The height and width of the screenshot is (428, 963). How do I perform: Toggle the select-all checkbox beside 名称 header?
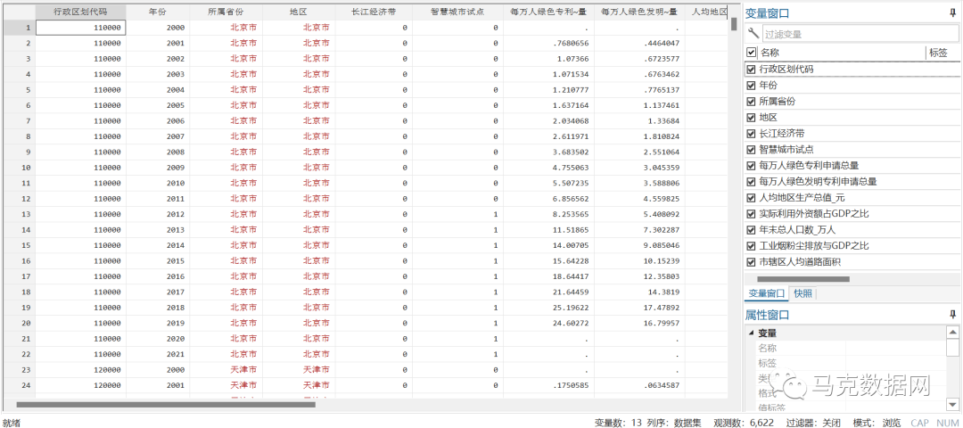click(x=751, y=53)
